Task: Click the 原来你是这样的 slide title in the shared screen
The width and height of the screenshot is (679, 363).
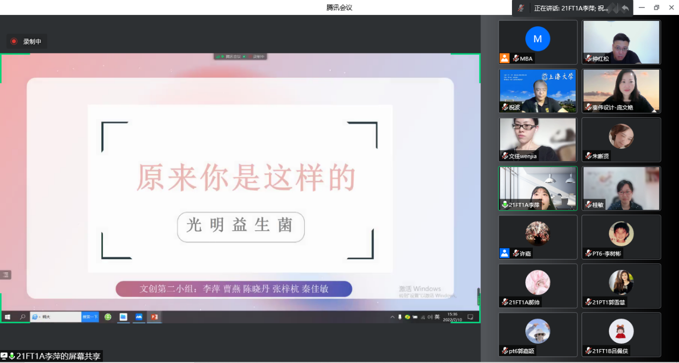Action: tap(246, 178)
